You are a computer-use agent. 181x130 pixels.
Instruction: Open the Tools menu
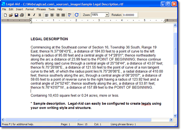[x=51, y=9]
